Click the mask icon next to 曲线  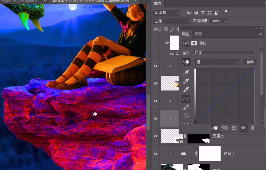pos(194,43)
